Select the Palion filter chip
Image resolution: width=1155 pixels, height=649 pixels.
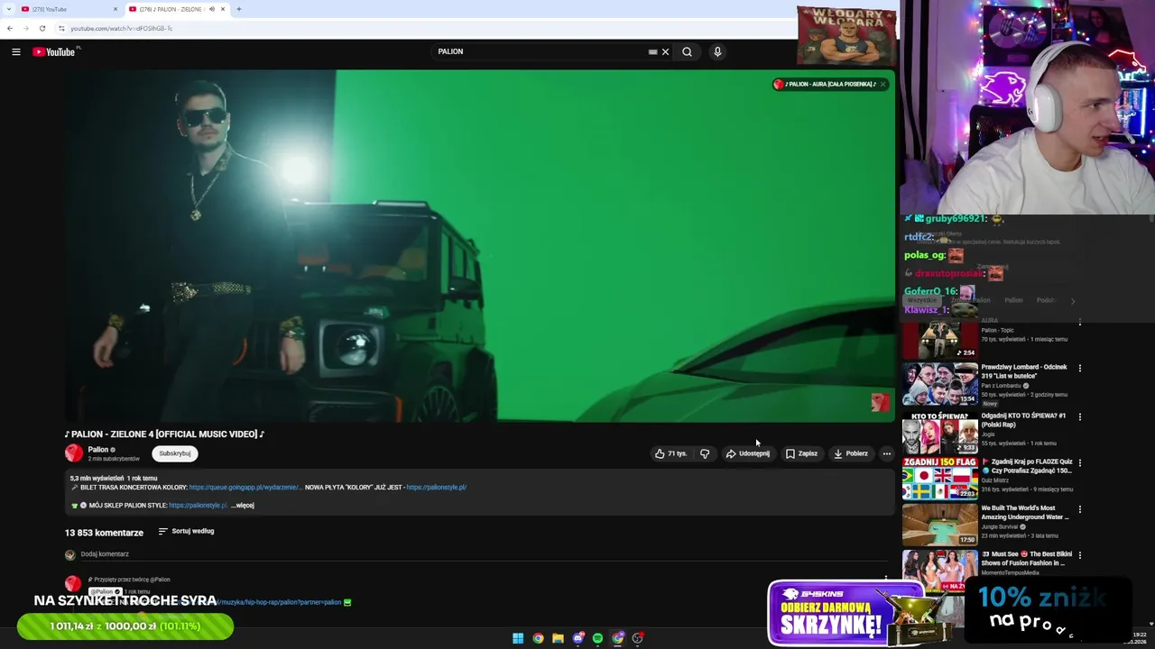tap(1013, 300)
